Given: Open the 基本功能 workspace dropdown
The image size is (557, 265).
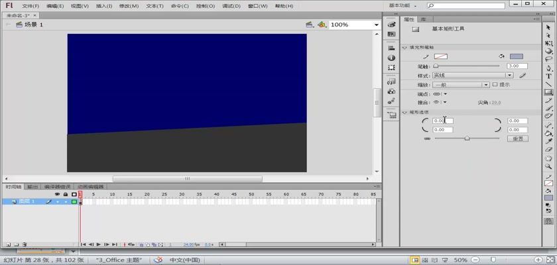Looking at the screenshot, I should tap(402, 6).
